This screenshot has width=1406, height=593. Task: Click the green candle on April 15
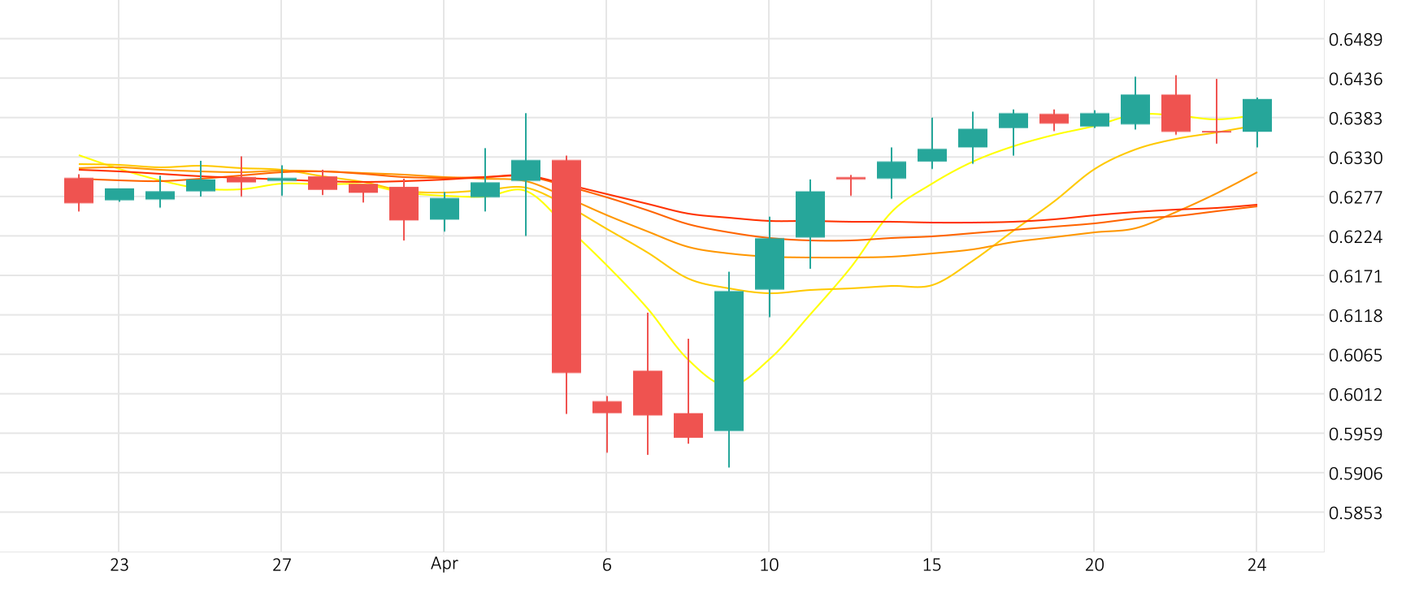coord(932,155)
